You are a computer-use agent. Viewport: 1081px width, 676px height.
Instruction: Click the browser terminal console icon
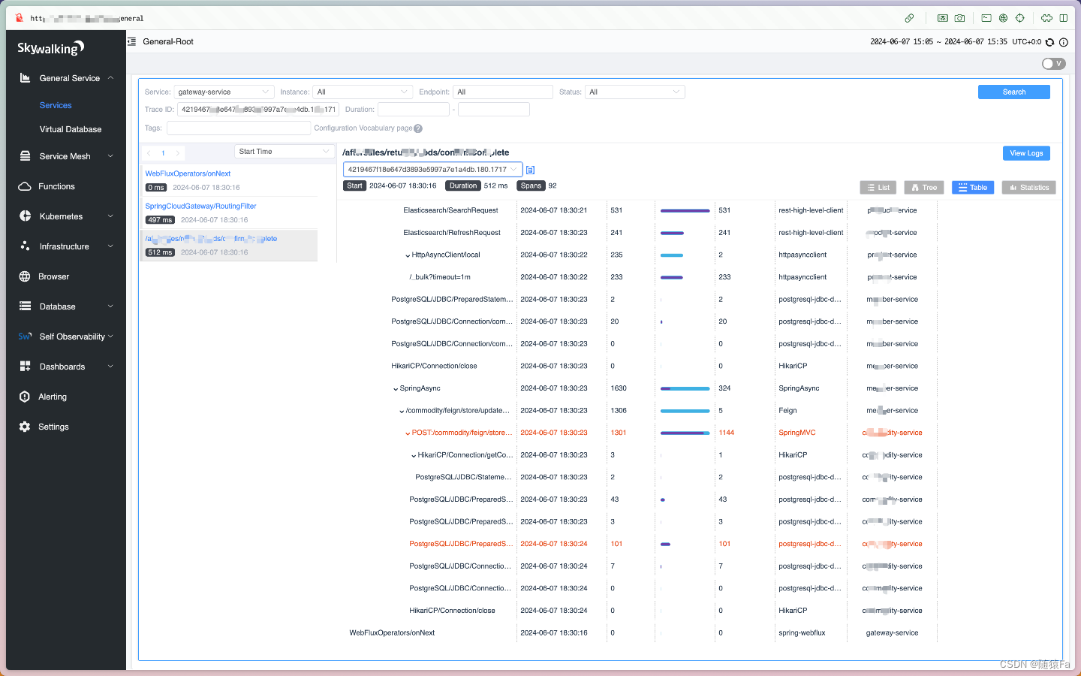(x=986, y=18)
